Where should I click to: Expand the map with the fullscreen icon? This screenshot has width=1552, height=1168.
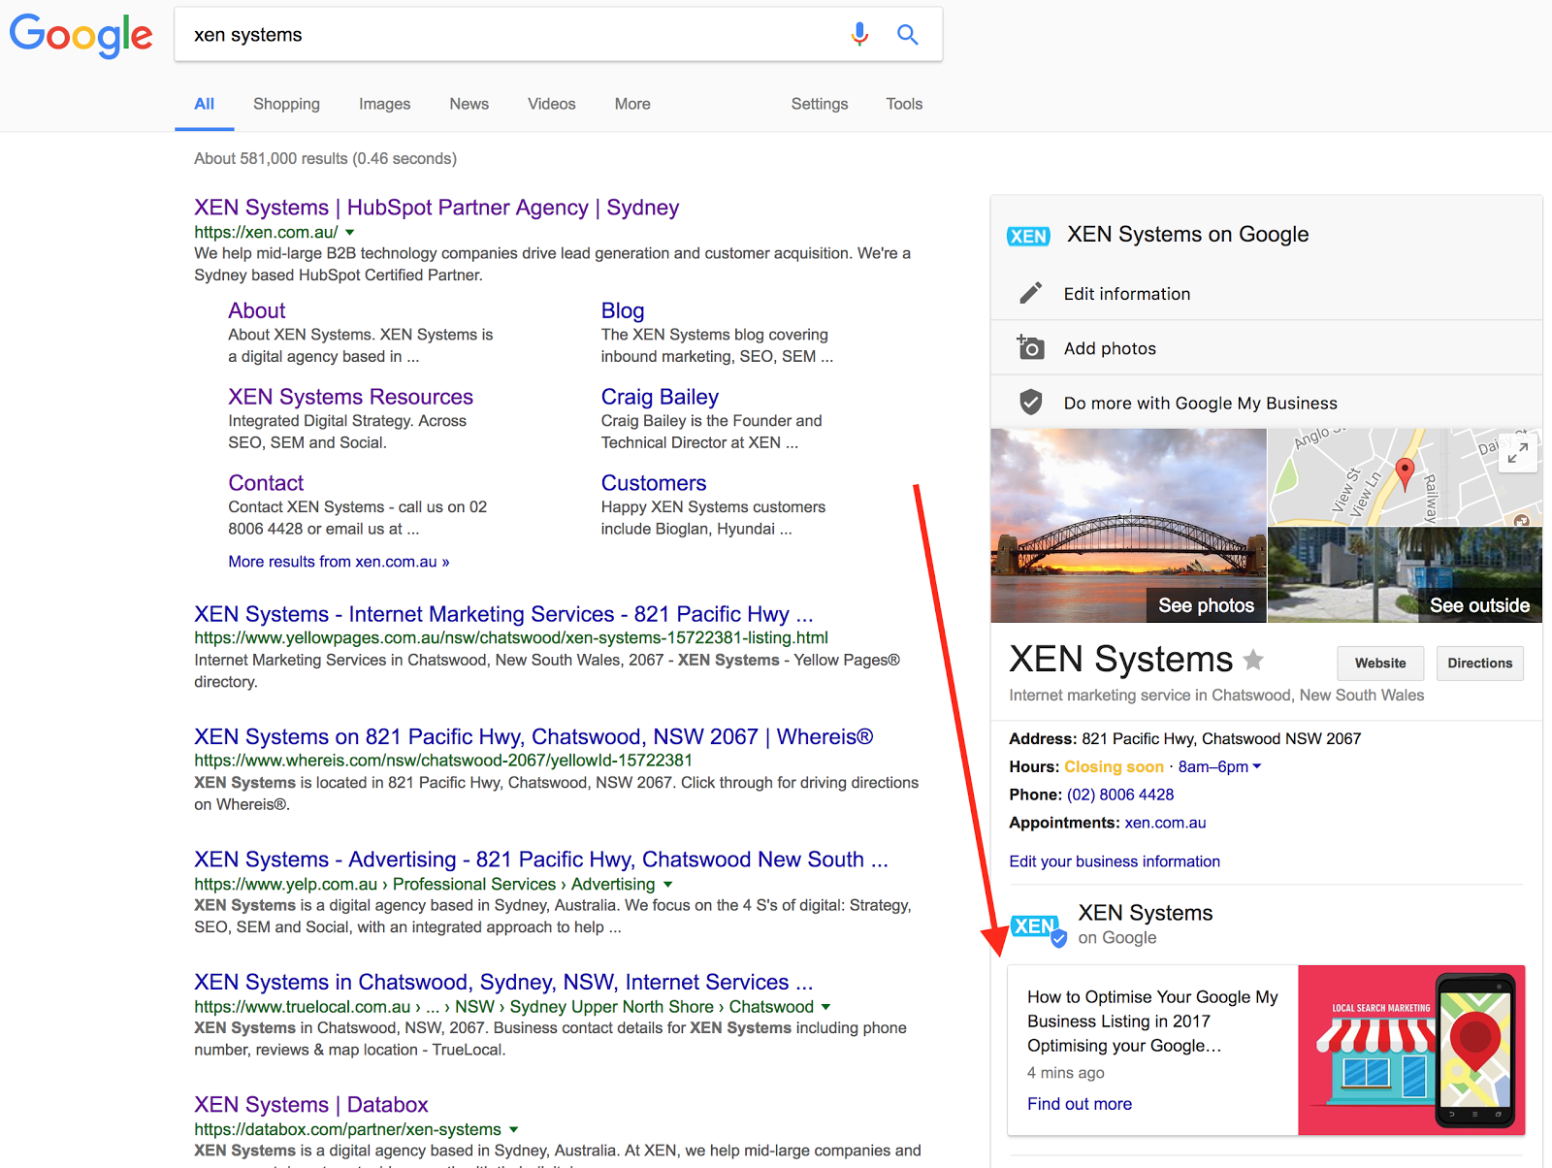pyautogui.click(x=1517, y=453)
